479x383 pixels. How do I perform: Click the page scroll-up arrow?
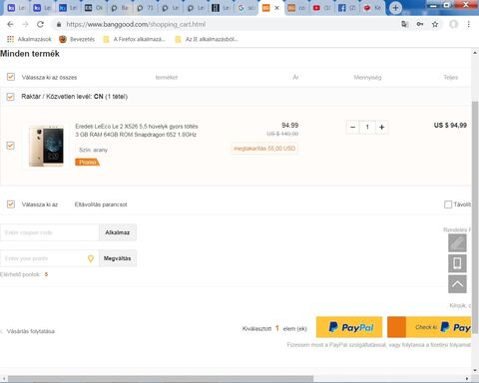(x=475, y=53)
